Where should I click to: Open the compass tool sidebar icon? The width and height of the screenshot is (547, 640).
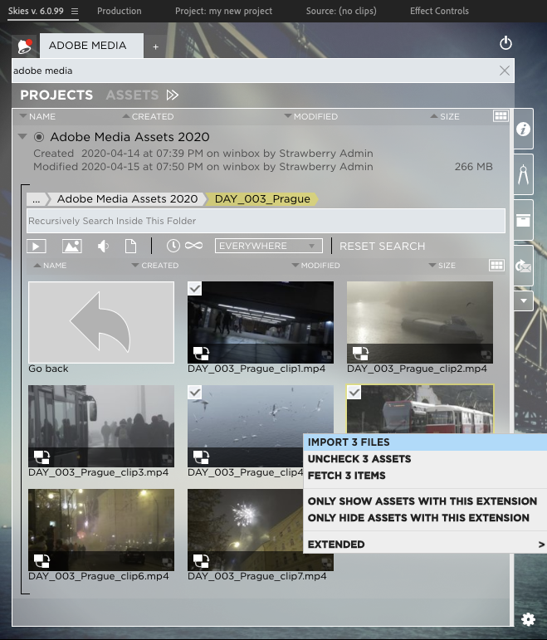click(x=523, y=174)
